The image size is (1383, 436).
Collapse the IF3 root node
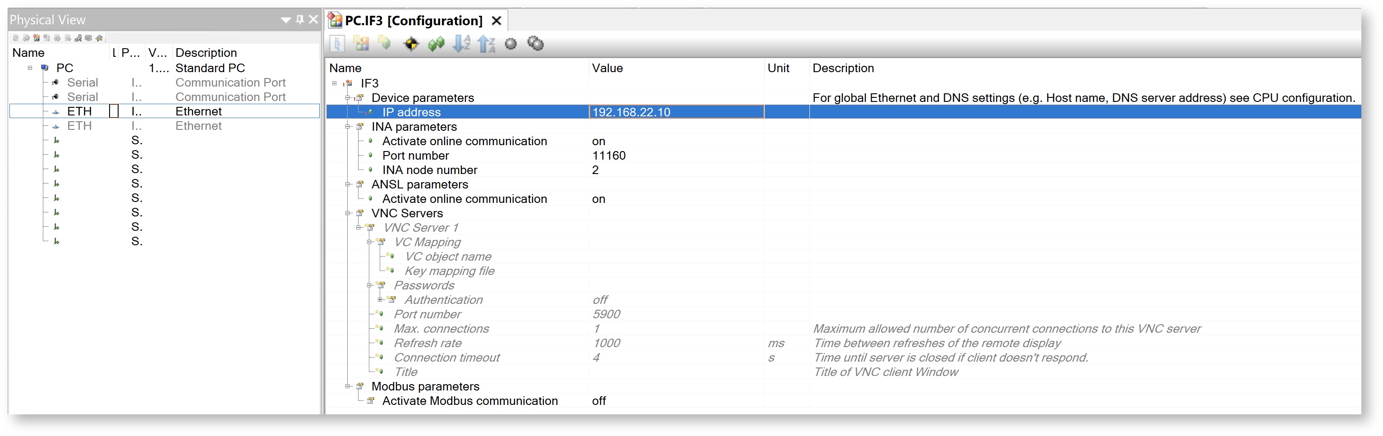point(335,83)
